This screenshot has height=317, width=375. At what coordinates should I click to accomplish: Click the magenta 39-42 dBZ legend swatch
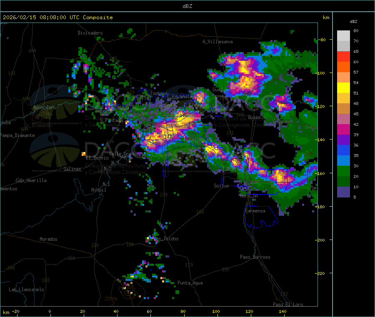click(x=343, y=129)
